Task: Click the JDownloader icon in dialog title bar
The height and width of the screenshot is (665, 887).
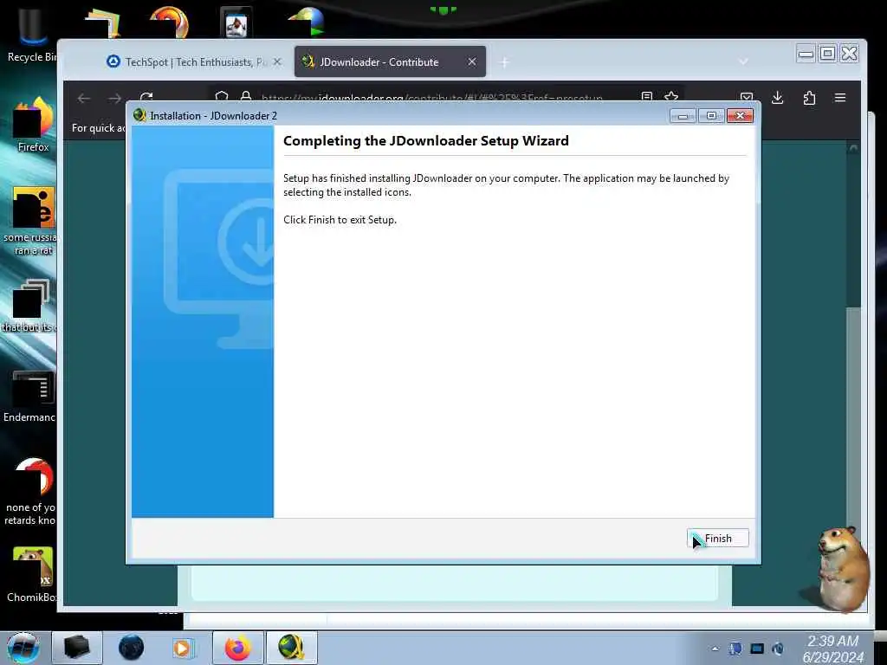Action: click(139, 115)
